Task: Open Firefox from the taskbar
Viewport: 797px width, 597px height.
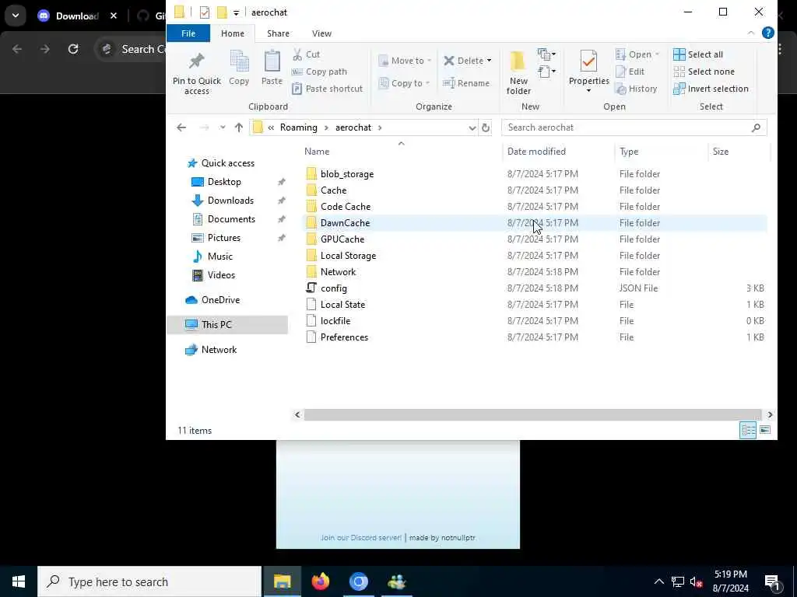Action: (x=320, y=581)
